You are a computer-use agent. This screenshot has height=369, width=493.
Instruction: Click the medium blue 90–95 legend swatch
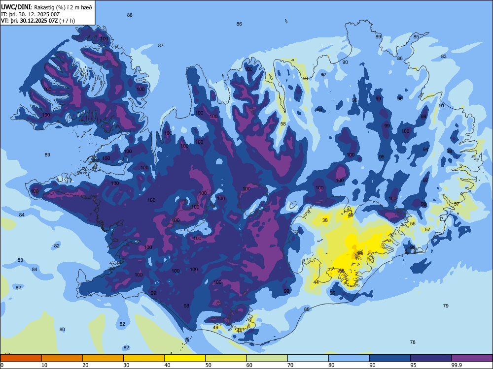coord(390,358)
